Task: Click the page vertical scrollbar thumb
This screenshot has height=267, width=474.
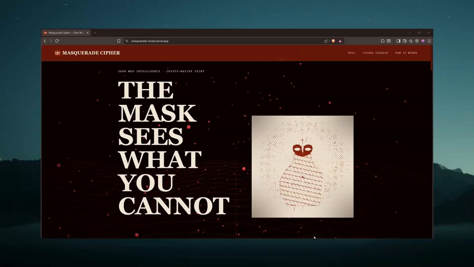Action: point(431,58)
